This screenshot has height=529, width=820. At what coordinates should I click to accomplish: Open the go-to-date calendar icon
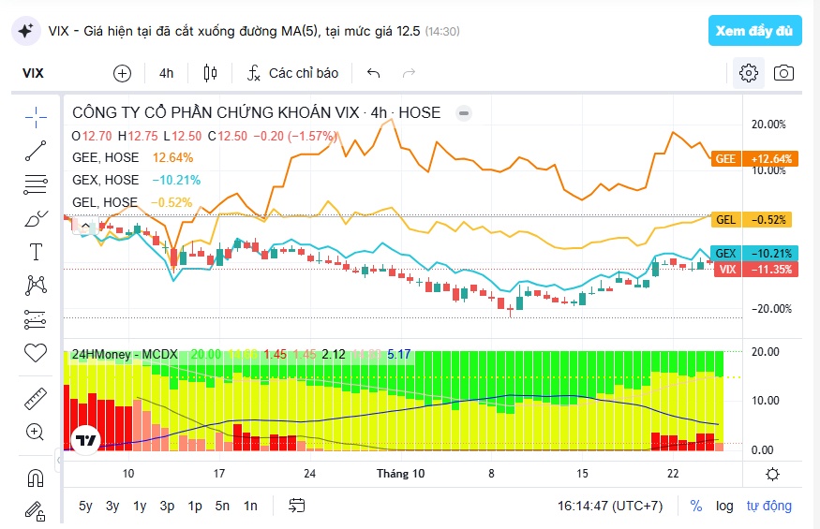pos(296,506)
